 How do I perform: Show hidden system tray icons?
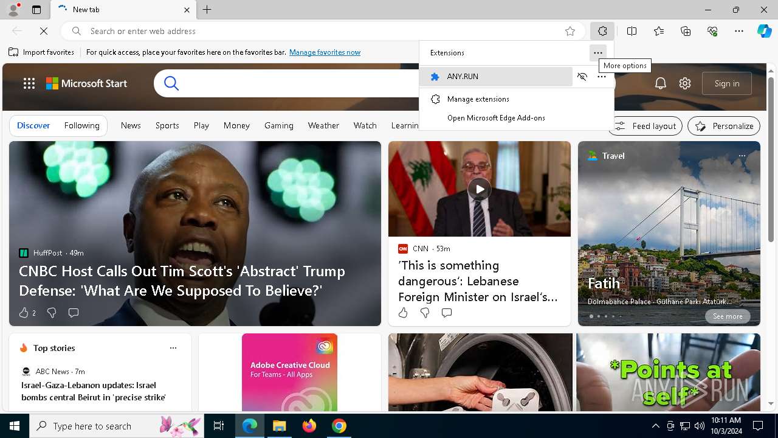click(655, 426)
